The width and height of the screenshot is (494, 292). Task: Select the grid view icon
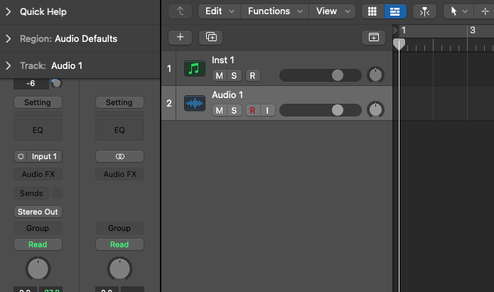pyautogui.click(x=372, y=11)
